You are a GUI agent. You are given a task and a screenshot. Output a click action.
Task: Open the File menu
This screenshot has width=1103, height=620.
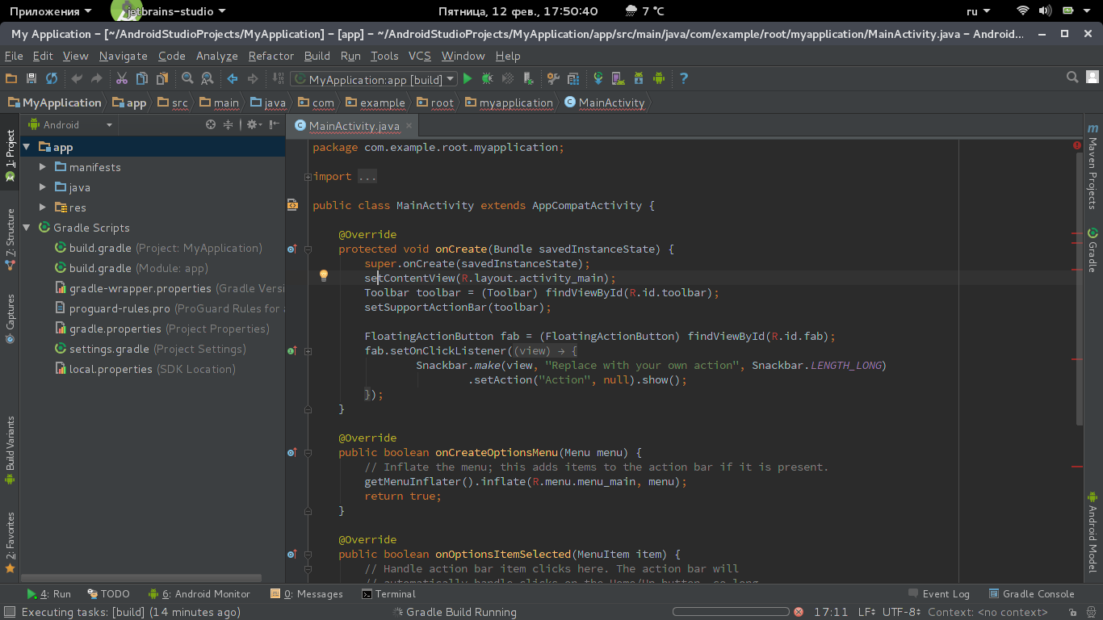[14, 56]
